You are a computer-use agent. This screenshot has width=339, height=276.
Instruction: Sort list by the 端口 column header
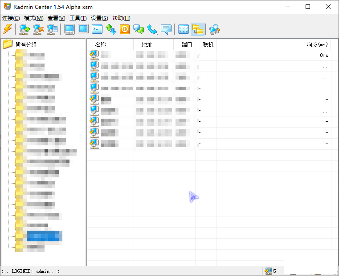pos(184,44)
